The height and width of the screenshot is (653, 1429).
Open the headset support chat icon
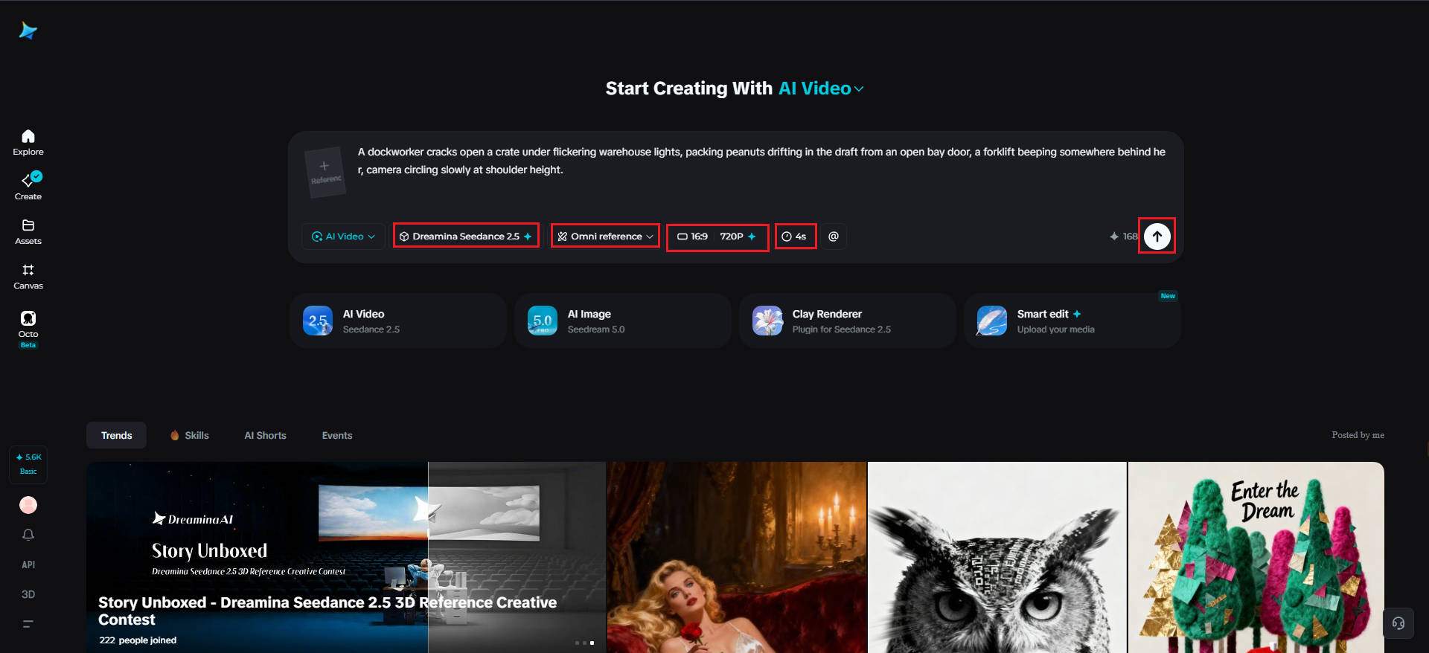[x=1398, y=623]
